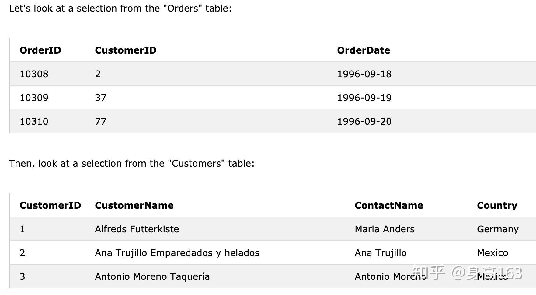The width and height of the screenshot is (536, 295).
Task: Click the date 1996-09-19
Action: tap(364, 98)
